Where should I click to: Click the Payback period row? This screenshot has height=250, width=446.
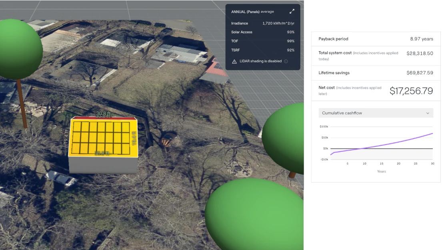[x=376, y=39]
